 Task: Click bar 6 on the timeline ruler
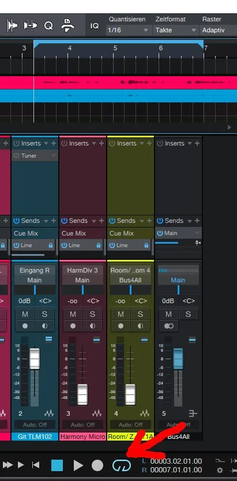[x=161, y=48]
